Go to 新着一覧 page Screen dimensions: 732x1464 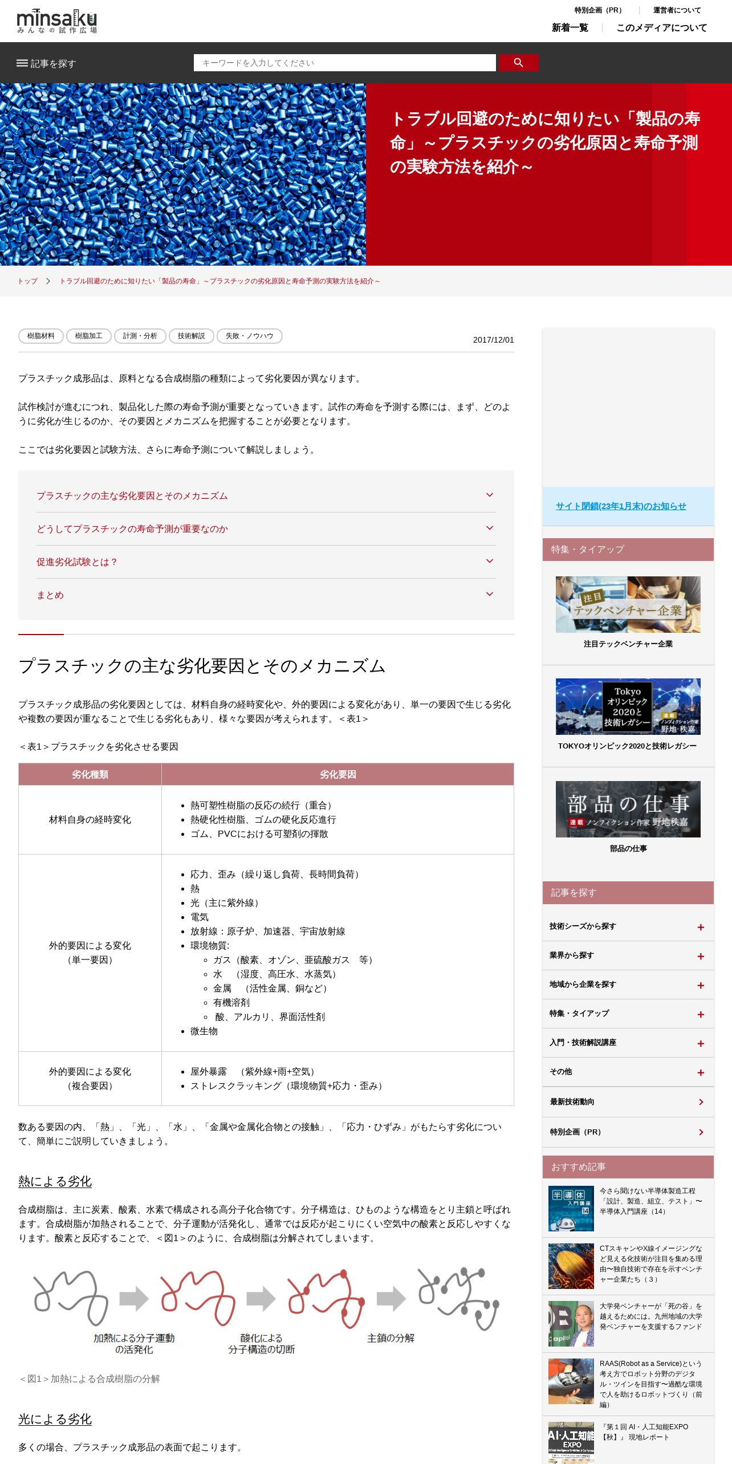pos(570,27)
